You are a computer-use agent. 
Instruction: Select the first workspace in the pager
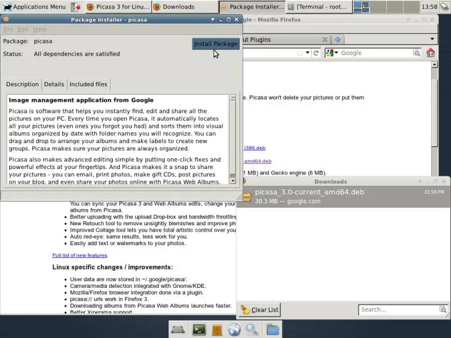tap(361, 7)
